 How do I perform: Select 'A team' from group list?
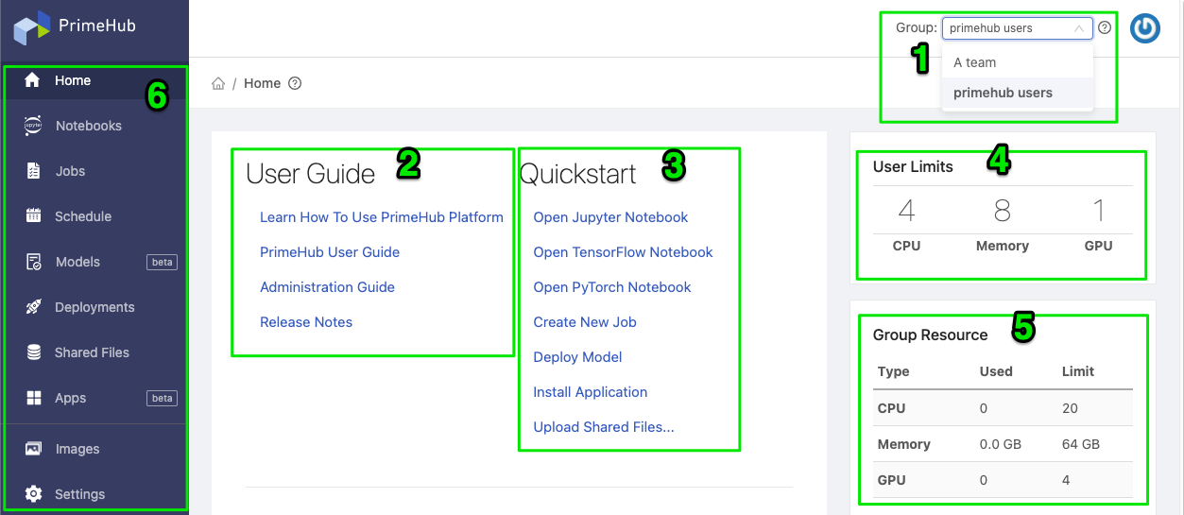tap(1017, 62)
